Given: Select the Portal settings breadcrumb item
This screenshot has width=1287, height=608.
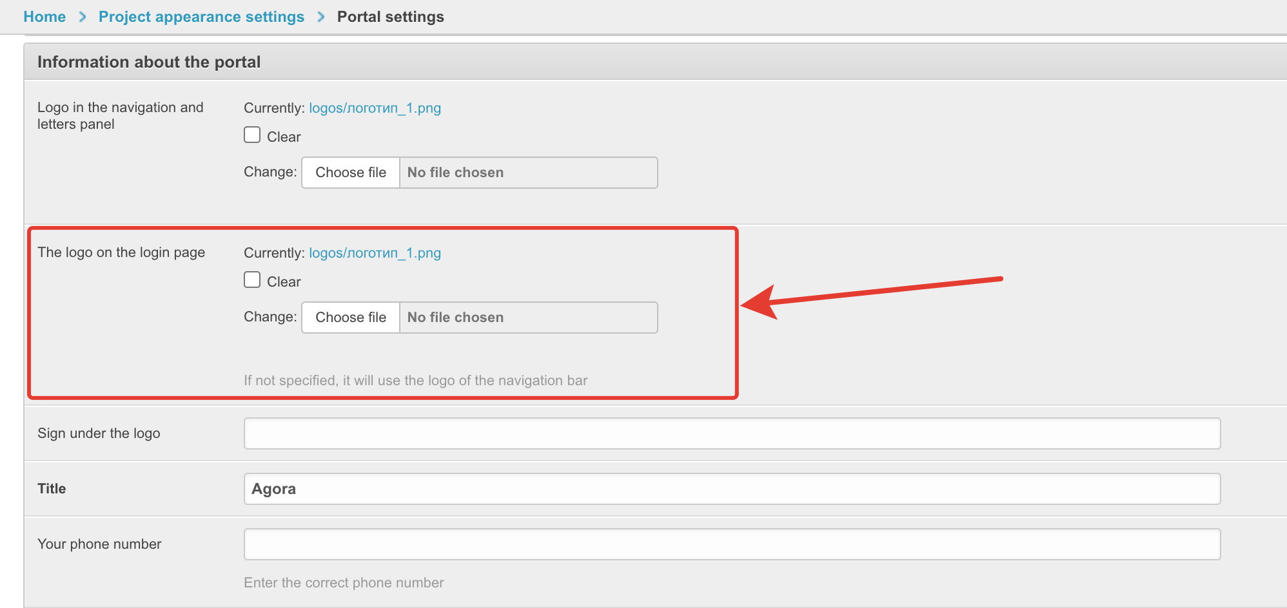Looking at the screenshot, I should click(x=390, y=17).
